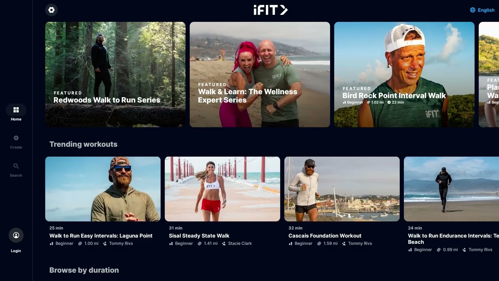Open the Cascais Foundation Workout thumbnail
The image size is (499, 281).
[x=342, y=189]
